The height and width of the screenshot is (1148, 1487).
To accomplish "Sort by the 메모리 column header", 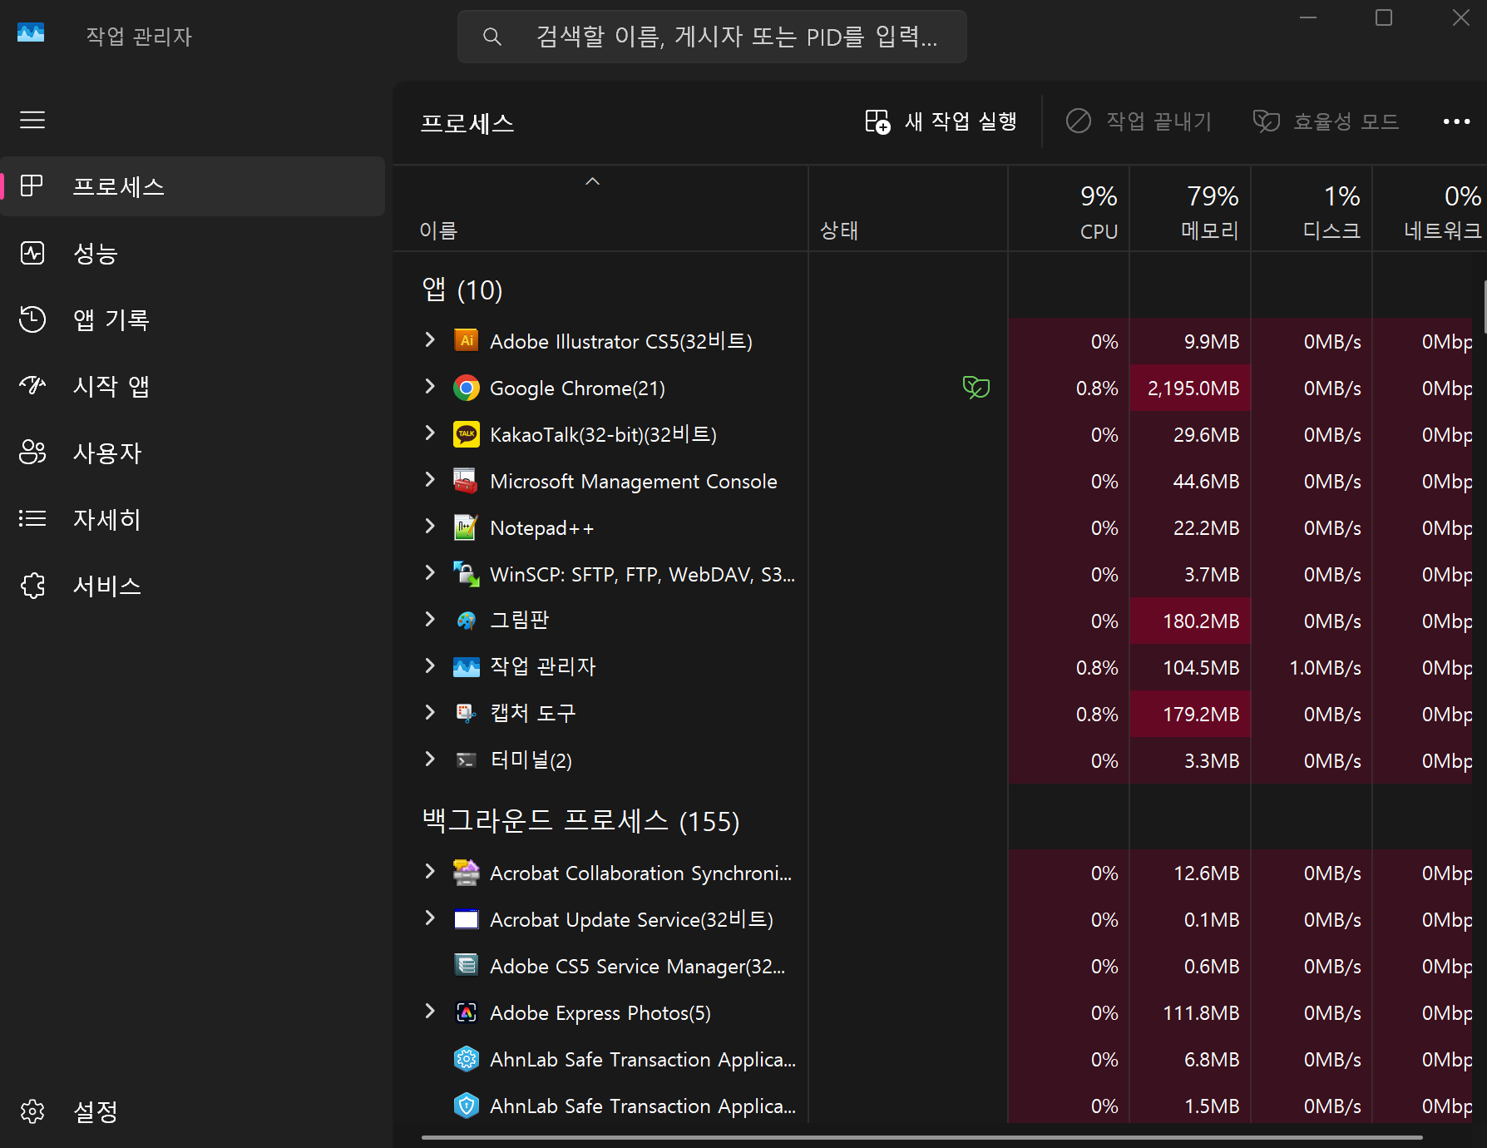I will click(1190, 210).
